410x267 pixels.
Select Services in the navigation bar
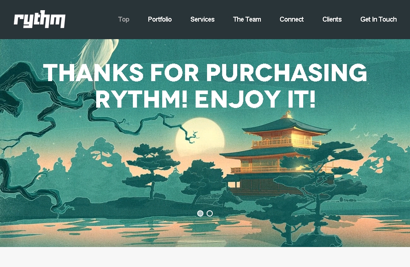pyautogui.click(x=203, y=19)
